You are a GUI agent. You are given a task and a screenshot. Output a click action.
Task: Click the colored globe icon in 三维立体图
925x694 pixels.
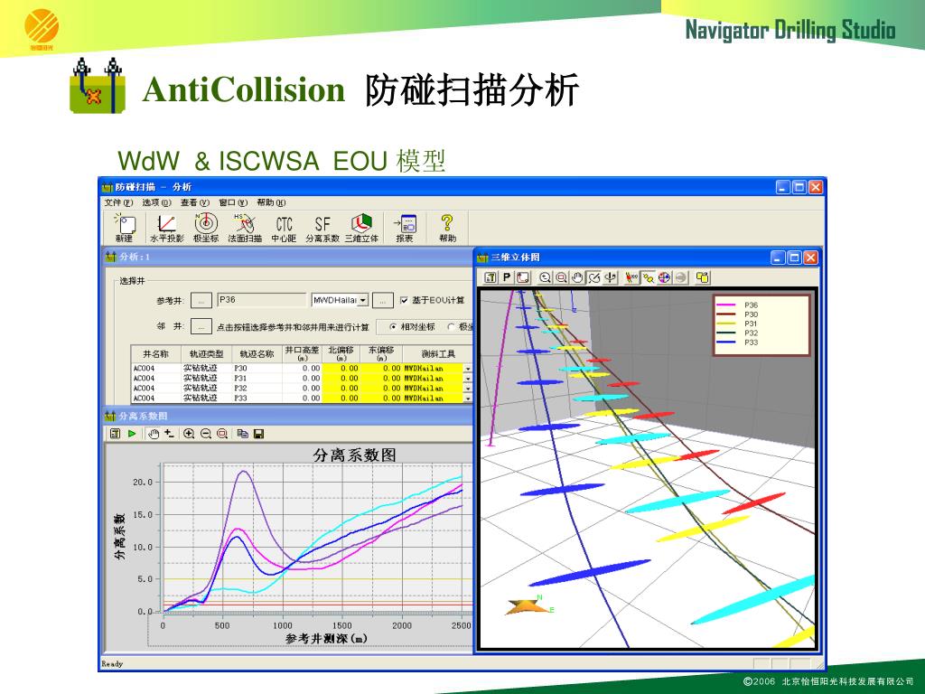[x=664, y=277]
